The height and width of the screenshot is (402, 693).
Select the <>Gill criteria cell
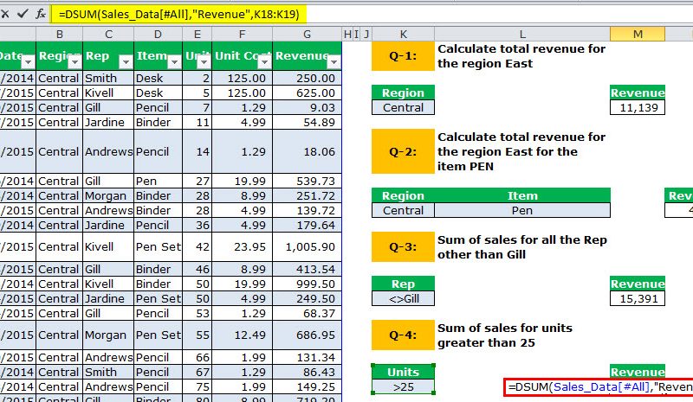click(x=403, y=299)
